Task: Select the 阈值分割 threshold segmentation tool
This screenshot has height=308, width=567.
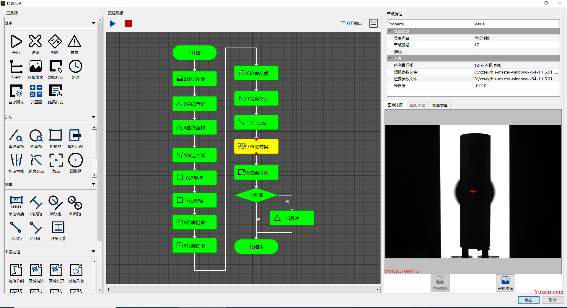Action: tap(16, 270)
